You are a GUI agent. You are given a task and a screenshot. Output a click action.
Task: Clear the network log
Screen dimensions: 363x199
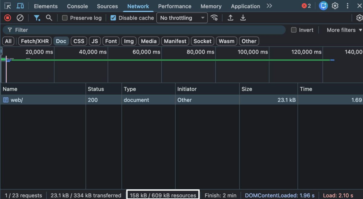(x=20, y=18)
